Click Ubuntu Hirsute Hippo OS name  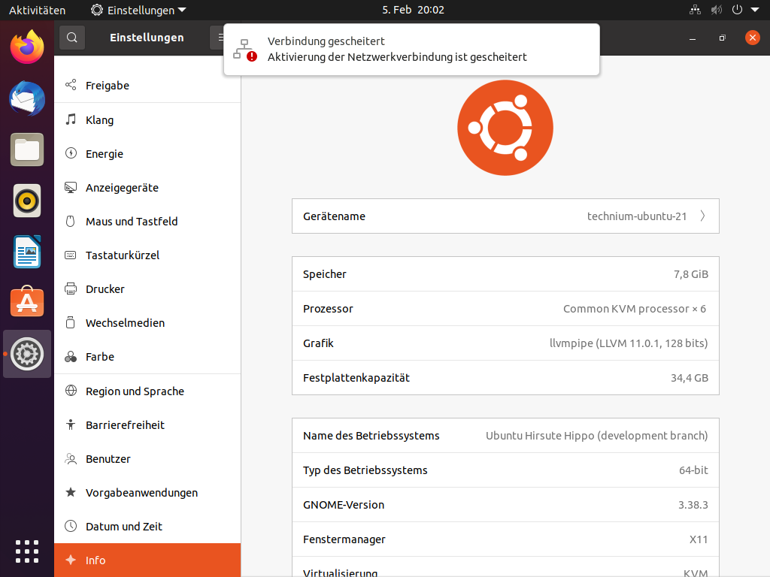coord(596,436)
